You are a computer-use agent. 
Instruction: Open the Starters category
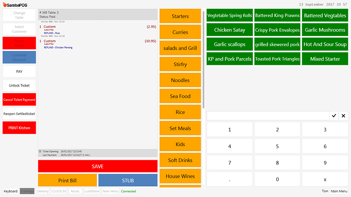[180, 16]
